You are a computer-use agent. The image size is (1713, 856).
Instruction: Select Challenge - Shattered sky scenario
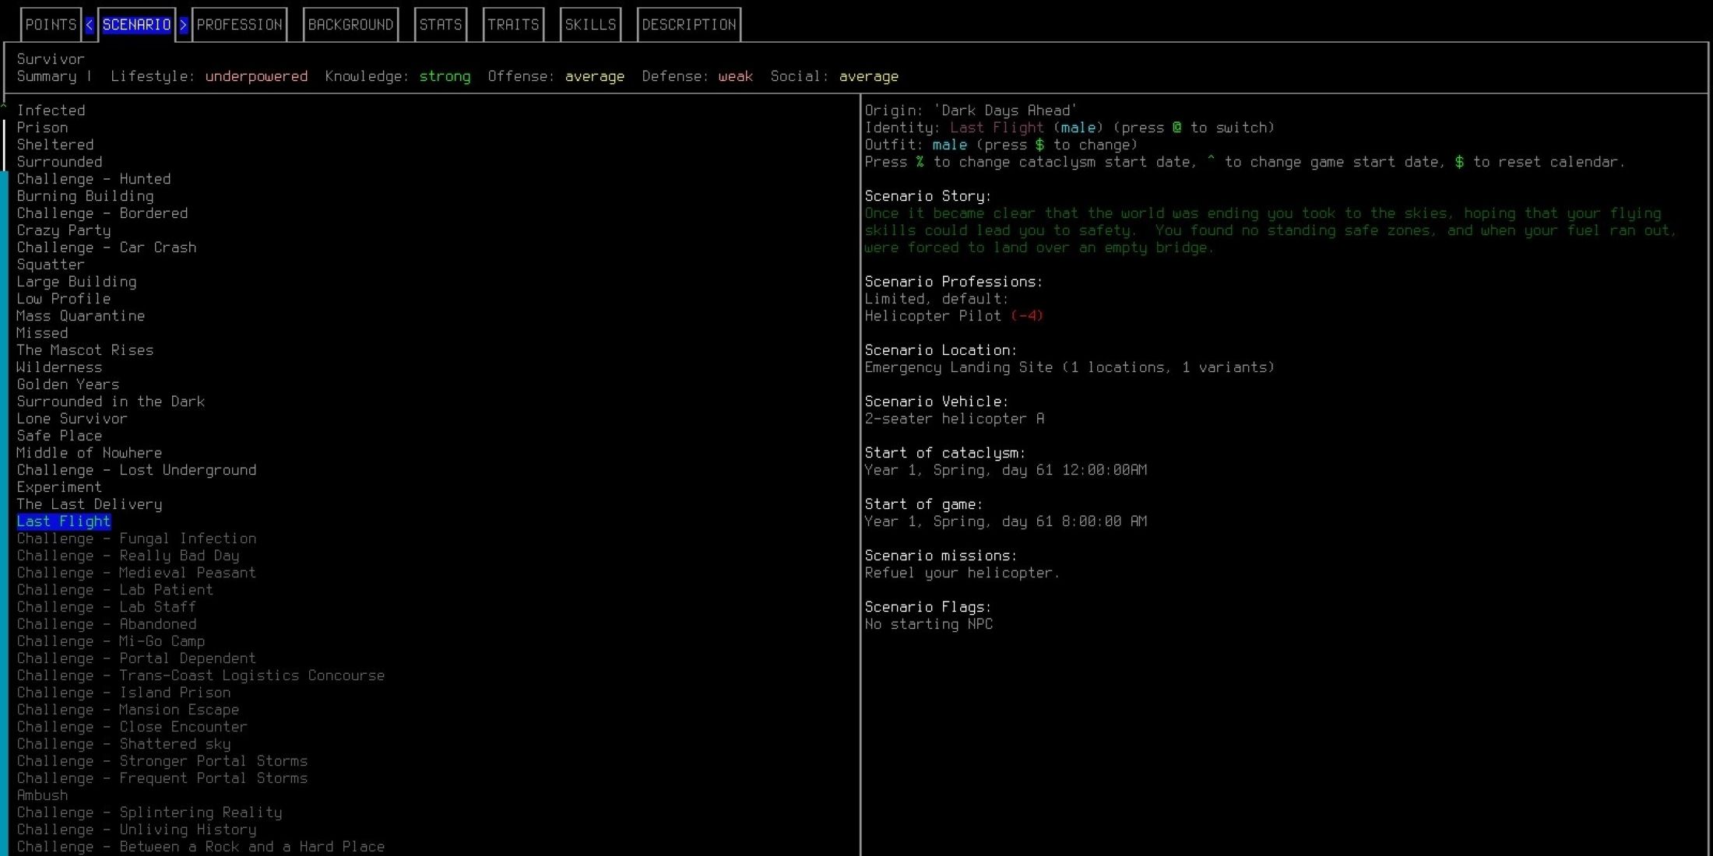pyautogui.click(x=124, y=744)
